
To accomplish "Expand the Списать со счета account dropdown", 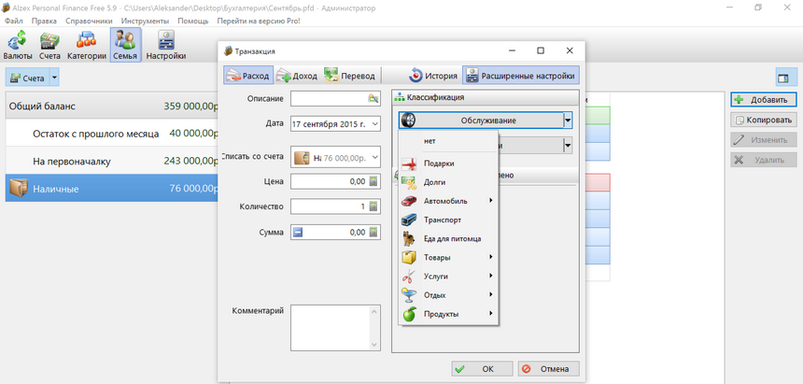I will coord(374,157).
